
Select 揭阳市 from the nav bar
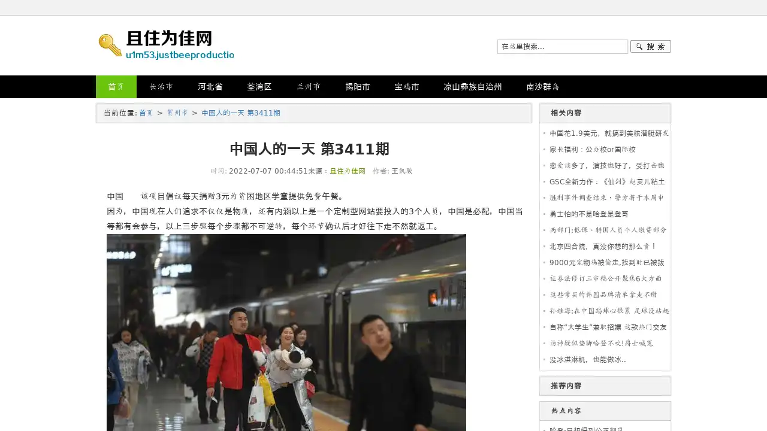coord(358,87)
